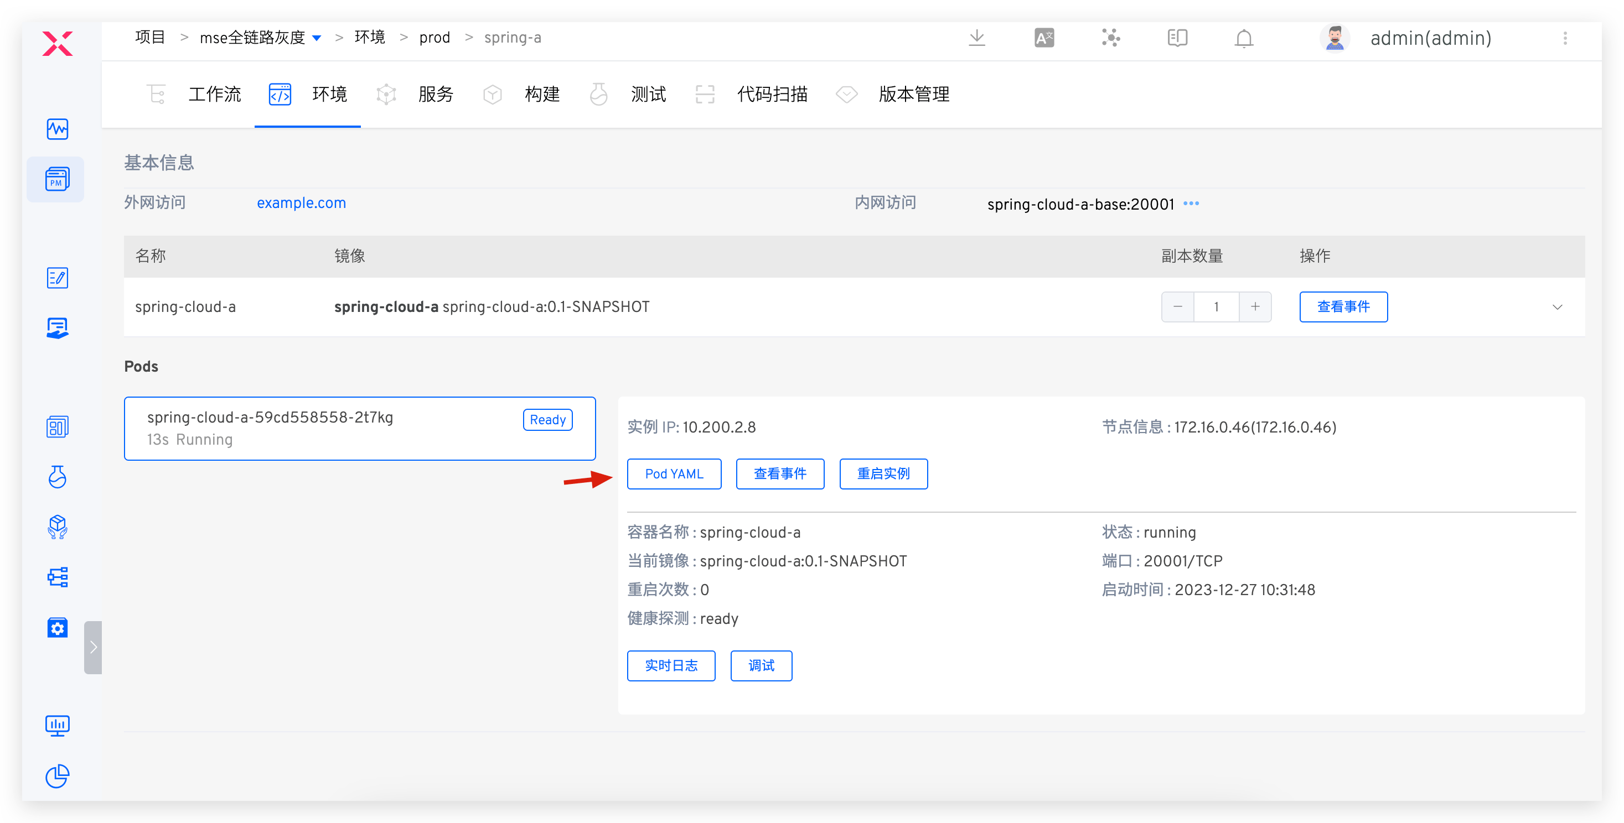This screenshot has height=823, width=1624.
Task: Click the pie chart statistics sidebar icon
Action: [57, 776]
